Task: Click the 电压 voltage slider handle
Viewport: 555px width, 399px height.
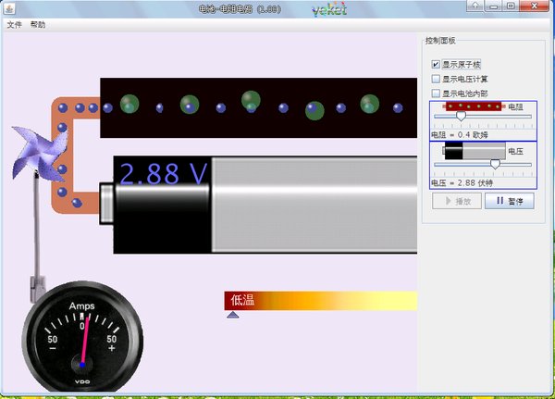Action: tap(495, 164)
